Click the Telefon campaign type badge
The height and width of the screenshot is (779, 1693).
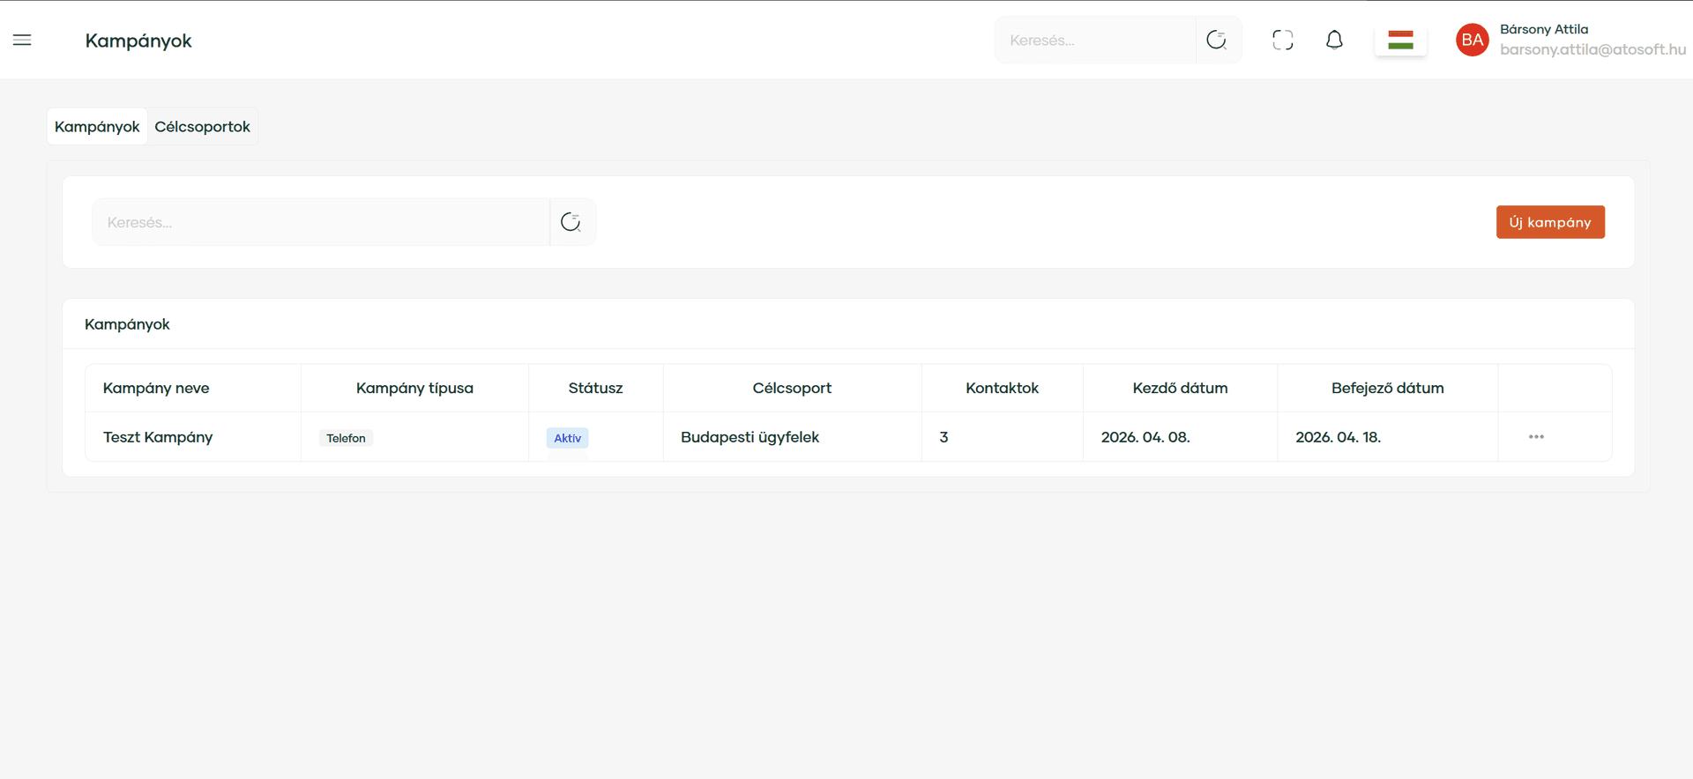click(346, 438)
